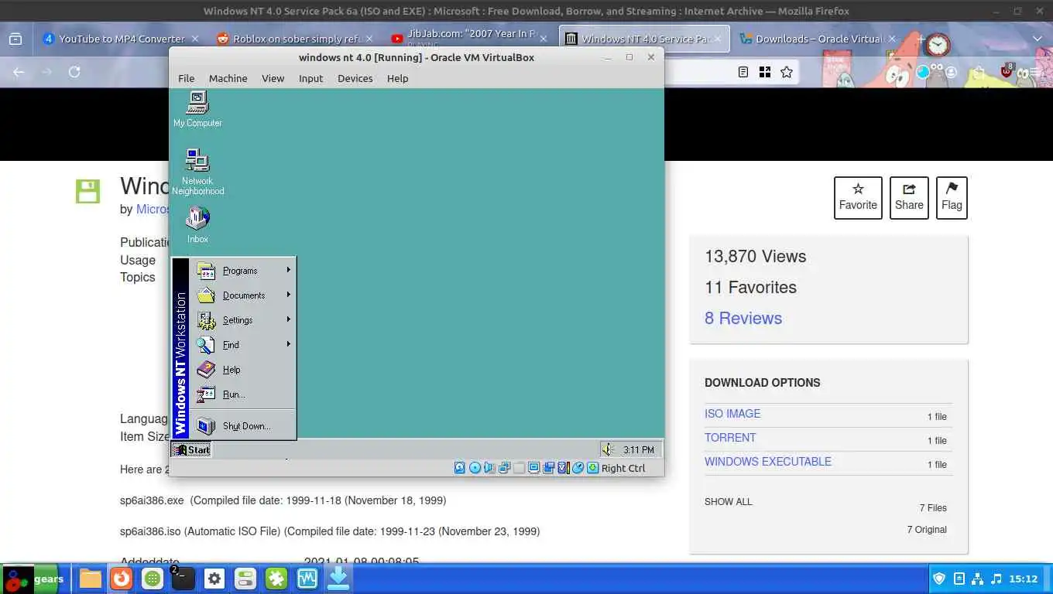This screenshot has width=1053, height=594.
Task: Open system monitor icon in taskbar
Action: (x=307, y=579)
